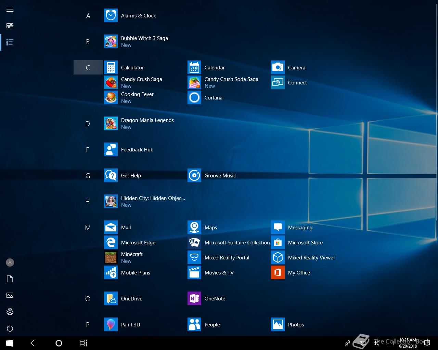Click the letter A group header

pos(88,16)
